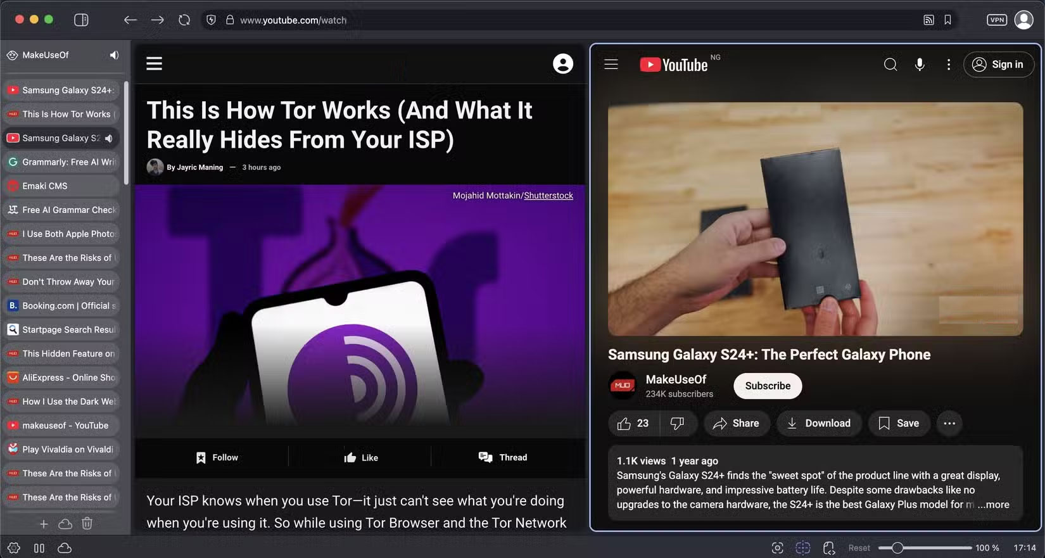Toggle the VPN button
The image size is (1045, 558).
997,20
